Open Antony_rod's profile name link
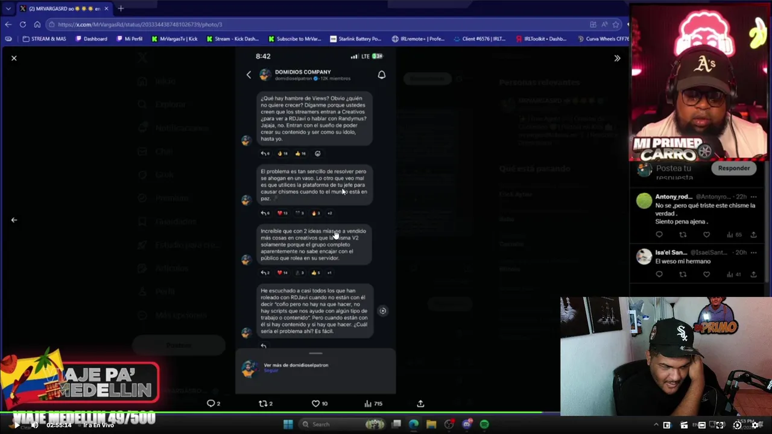Screen dimensions: 772x434 point(674,197)
